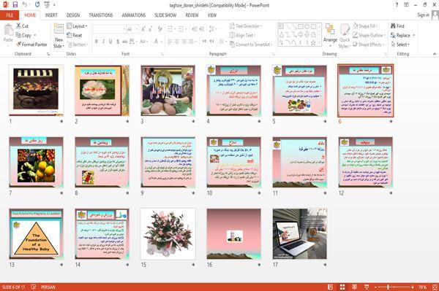The image size is (439, 291).
Task: Switch to the ANIMATIONS tab
Action: tap(134, 15)
